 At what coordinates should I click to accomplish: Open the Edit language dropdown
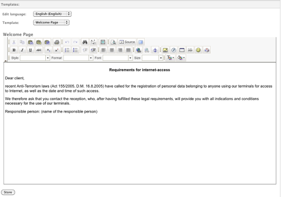53,14
